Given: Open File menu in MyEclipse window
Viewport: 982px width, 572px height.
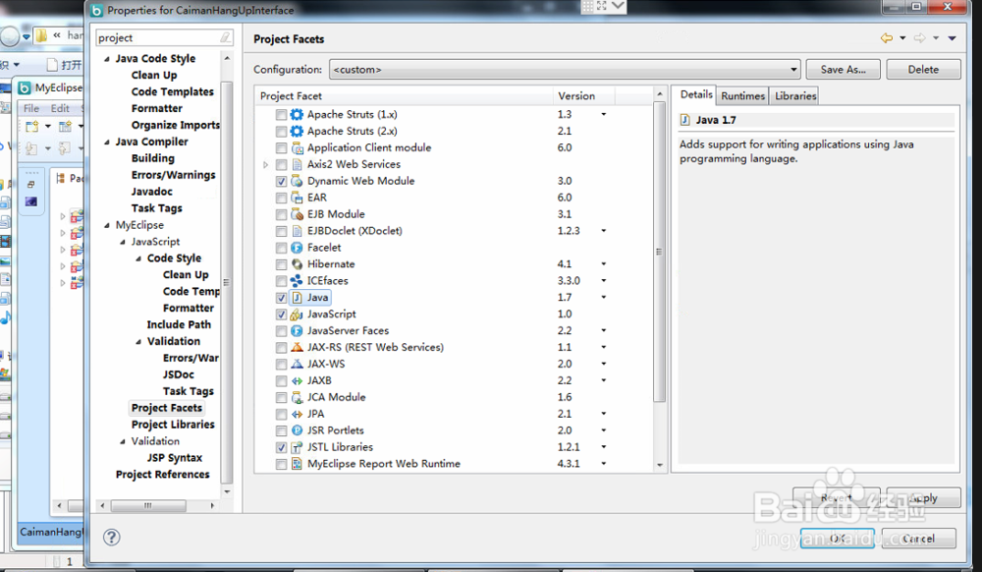Looking at the screenshot, I should pos(31,108).
